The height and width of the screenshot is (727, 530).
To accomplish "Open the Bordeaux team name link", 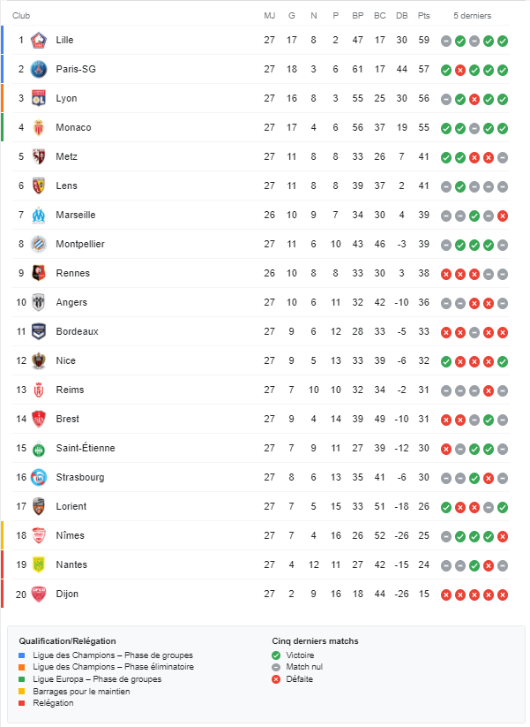I will [78, 331].
